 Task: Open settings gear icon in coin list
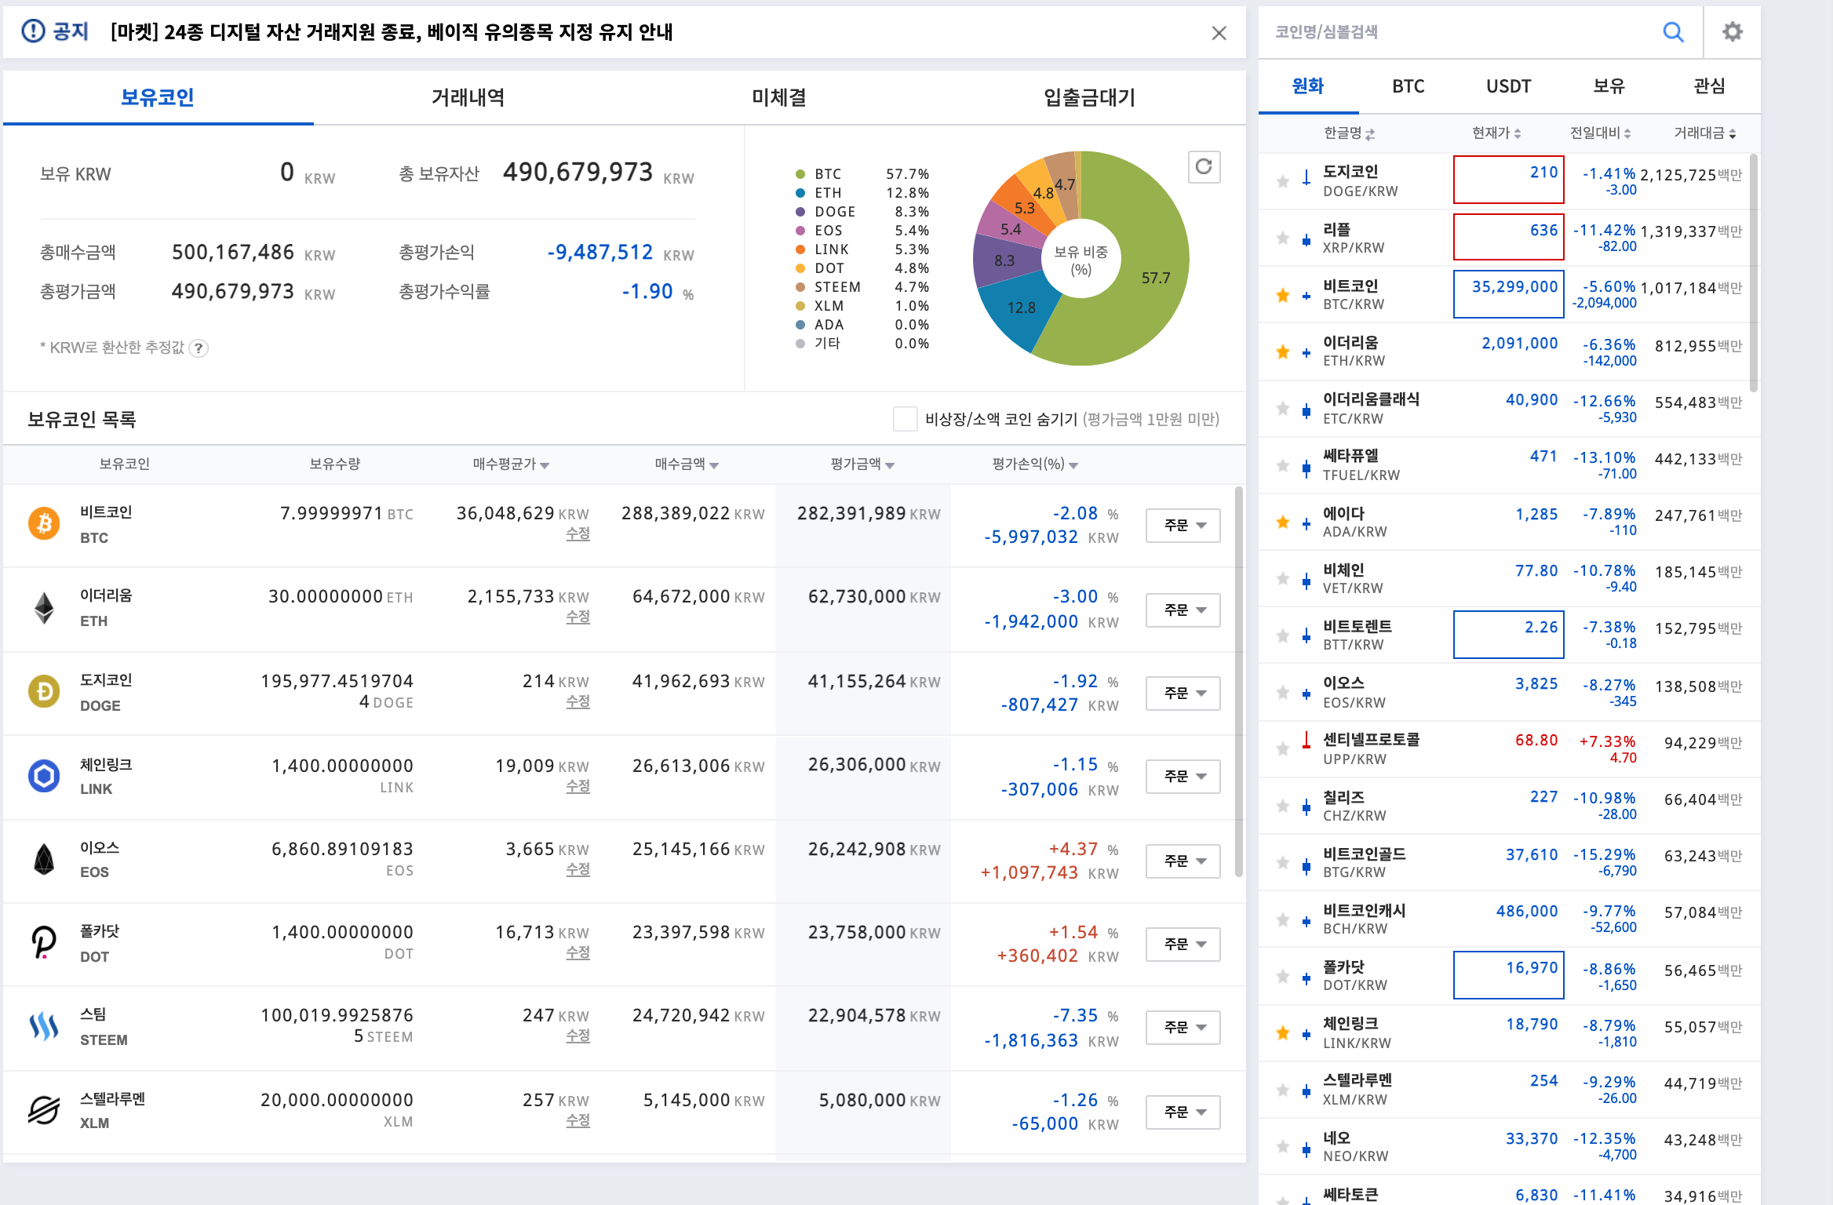coord(1732,32)
